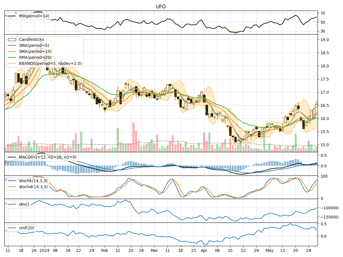This screenshot has height=257, width=343.
Task: Click the 19.0 price axis tick
Action: [x=324, y=40]
